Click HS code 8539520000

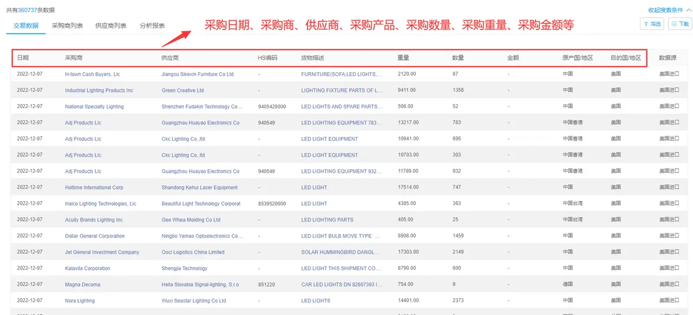(271, 203)
